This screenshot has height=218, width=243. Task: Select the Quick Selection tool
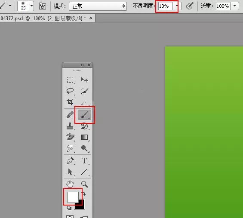click(84, 91)
